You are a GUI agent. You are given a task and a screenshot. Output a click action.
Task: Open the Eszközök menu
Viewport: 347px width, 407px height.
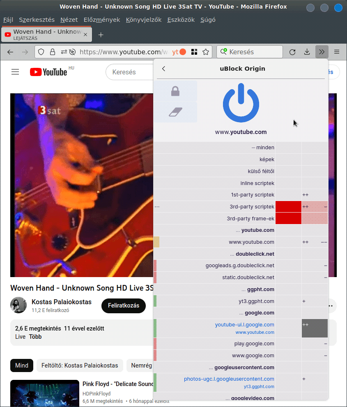tap(181, 20)
